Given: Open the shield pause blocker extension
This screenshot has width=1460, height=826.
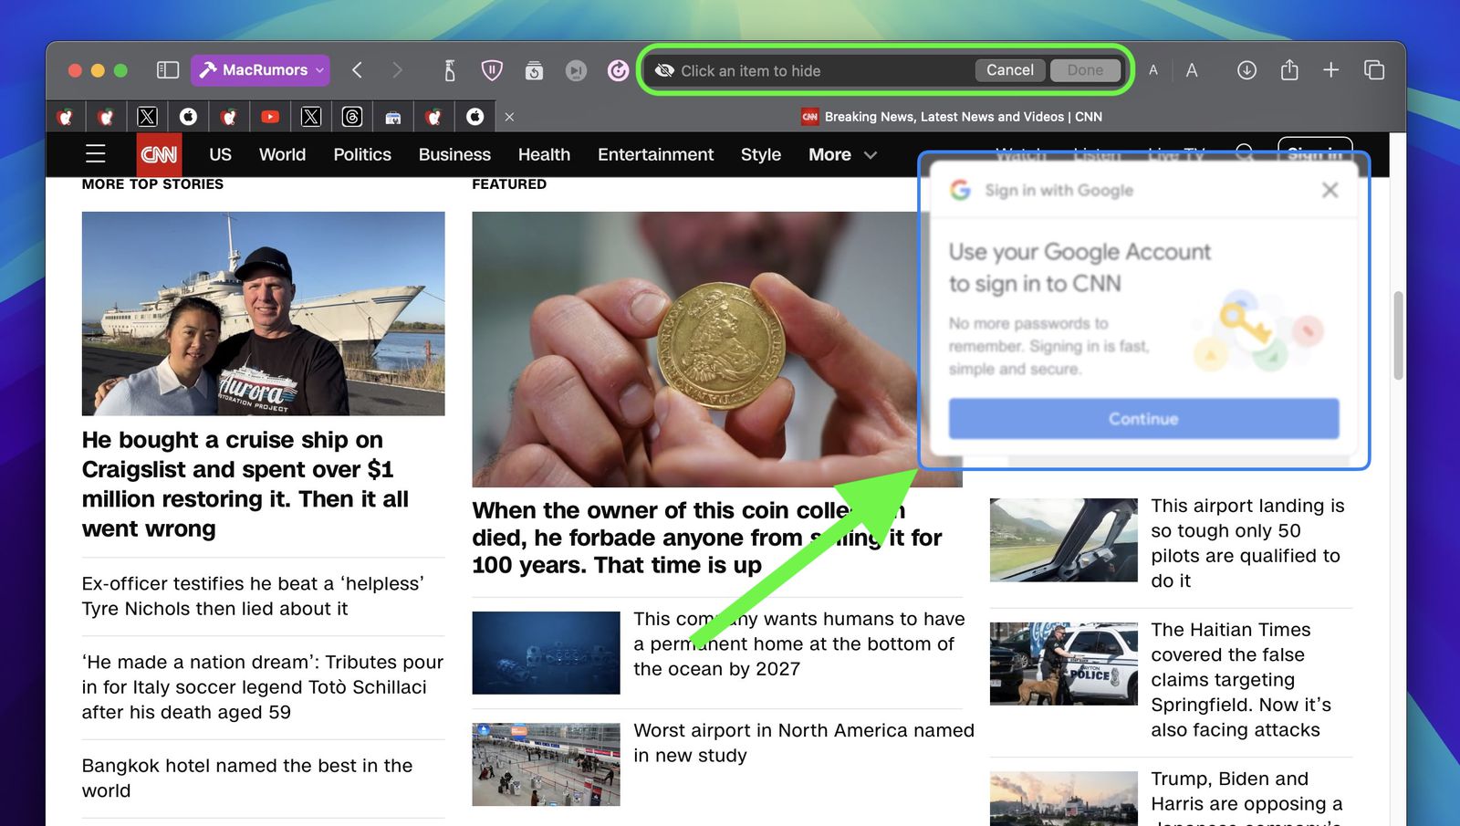Looking at the screenshot, I should pyautogui.click(x=492, y=70).
